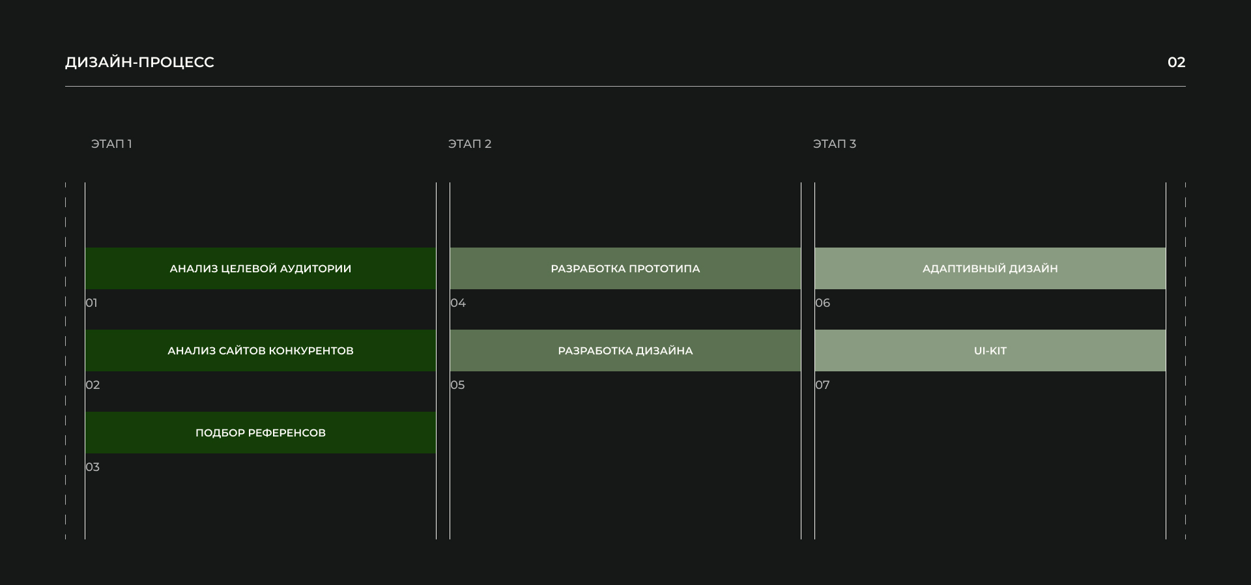Click step number 06 below АДАПТИВНЫЙ ДИЗАЙН
Viewport: 1251px width, 585px height.
click(x=823, y=303)
